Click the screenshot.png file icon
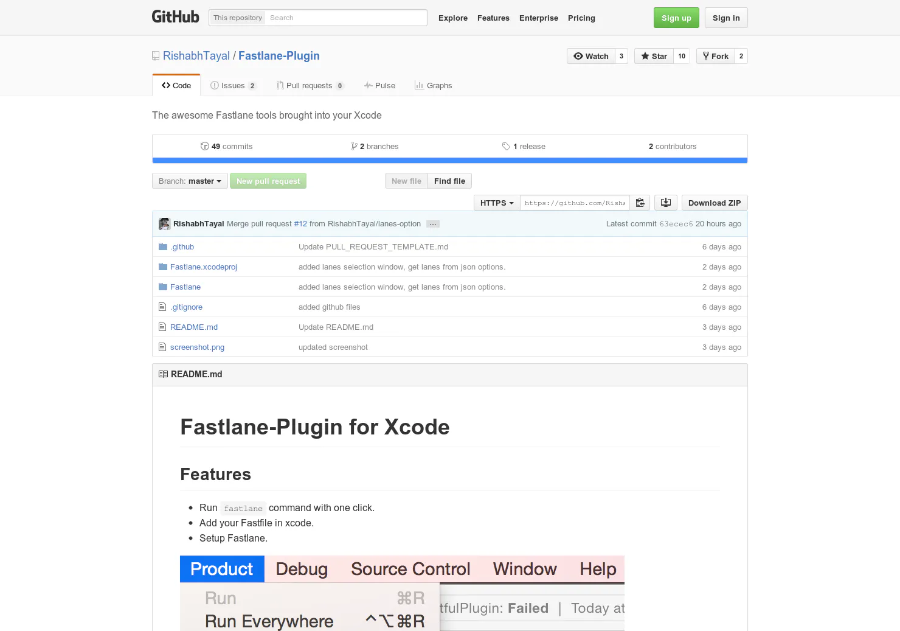Image resolution: width=900 pixels, height=631 pixels. click(x=162, y=347)
